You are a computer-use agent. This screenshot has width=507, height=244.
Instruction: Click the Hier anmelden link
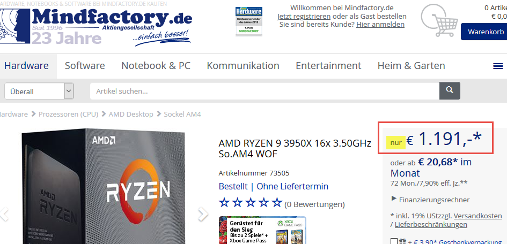point(380,24)
